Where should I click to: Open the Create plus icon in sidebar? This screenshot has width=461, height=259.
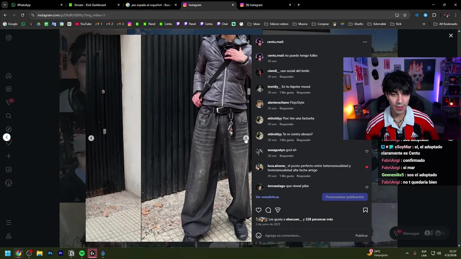(9, 156)
